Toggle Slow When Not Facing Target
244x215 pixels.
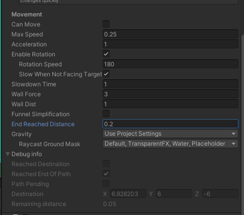tap(106, 74)
